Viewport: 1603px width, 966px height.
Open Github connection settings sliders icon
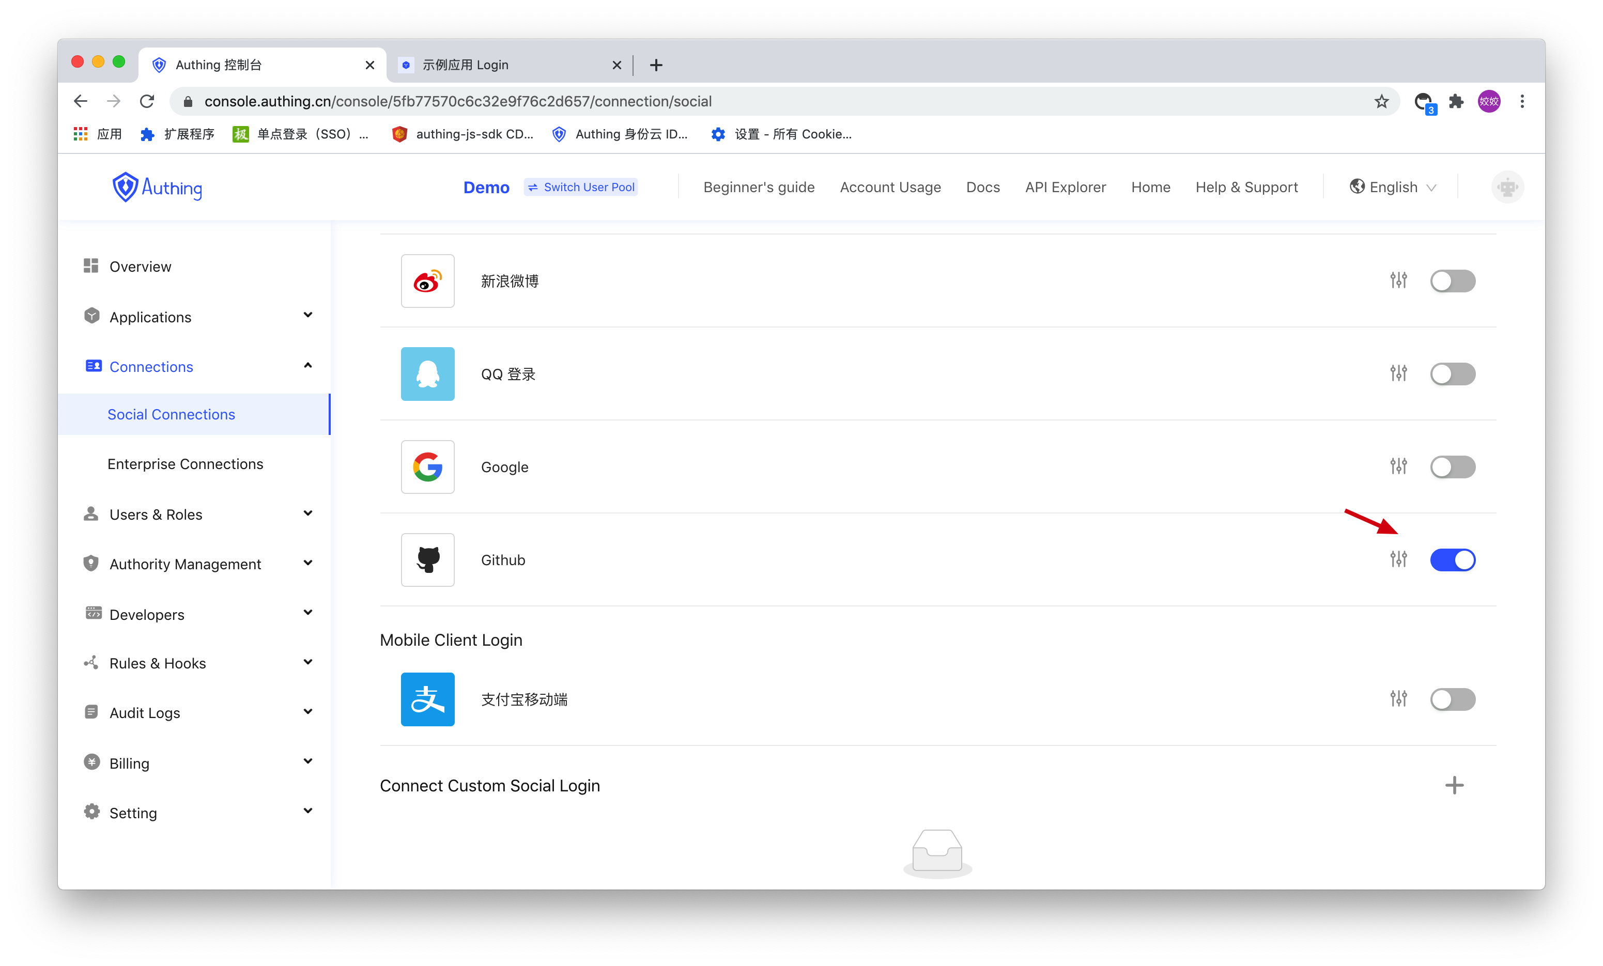1398,559
